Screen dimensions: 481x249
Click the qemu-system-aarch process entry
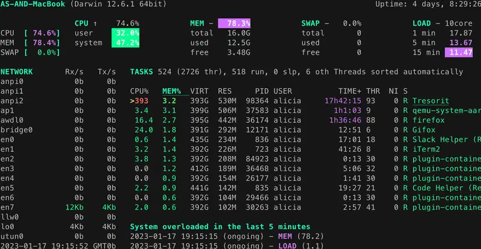click(x=446, y=110)
